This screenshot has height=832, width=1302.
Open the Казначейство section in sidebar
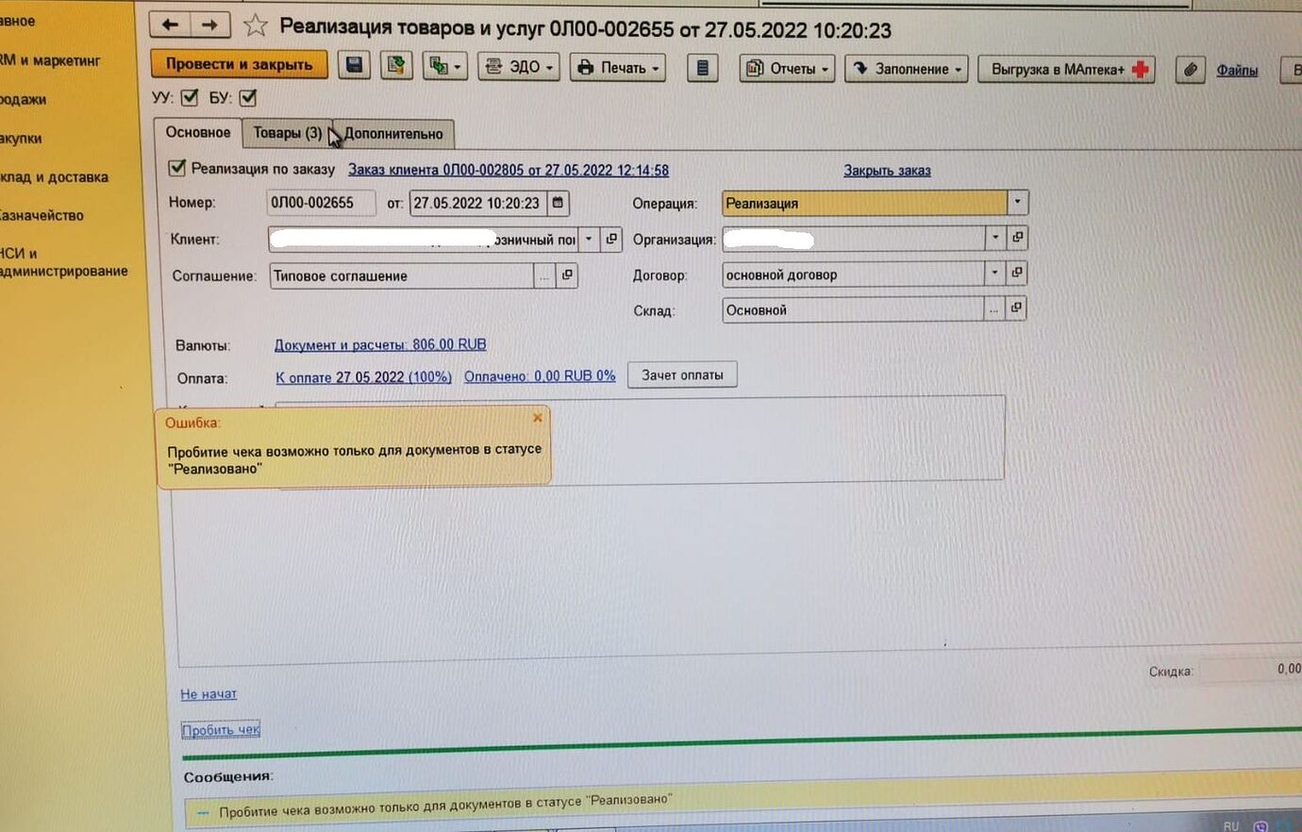pos(42,216)
